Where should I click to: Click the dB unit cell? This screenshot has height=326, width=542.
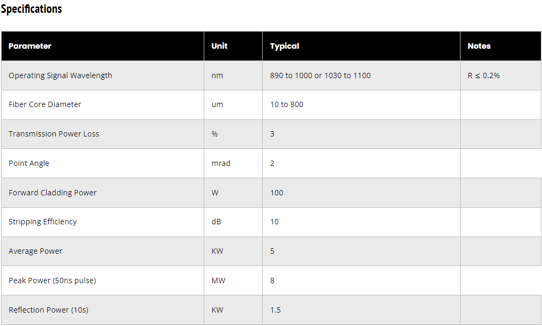[x=217, y=222]
